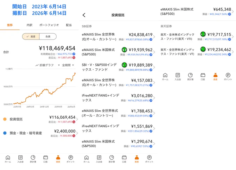Tap ホーム icon below the SBI証券 fund list
Image resolution: width=236 pixels, height=170 pixels.
coord(86,158)
